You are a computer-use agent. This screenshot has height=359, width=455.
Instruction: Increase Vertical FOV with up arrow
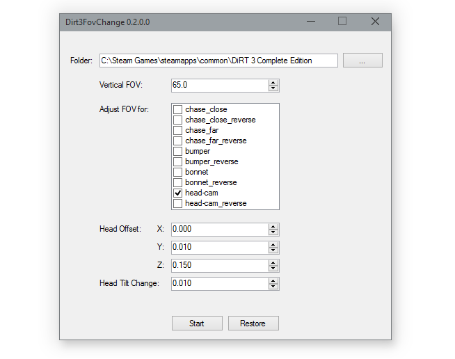[273, 83]
